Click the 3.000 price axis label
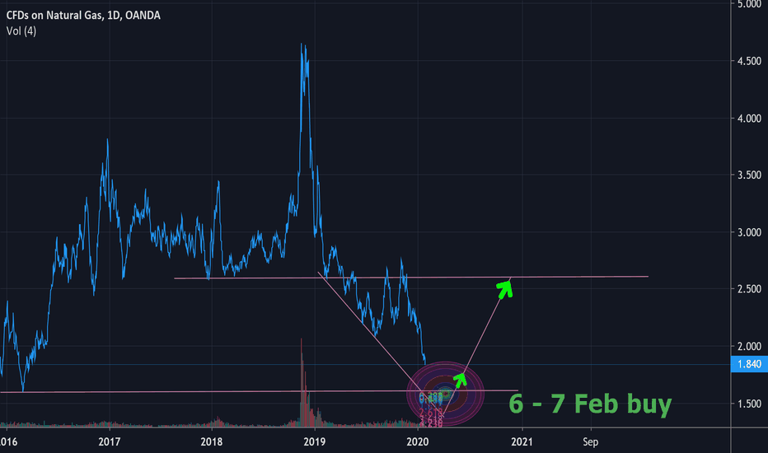768x453 pixels. [x=749, y=232]
